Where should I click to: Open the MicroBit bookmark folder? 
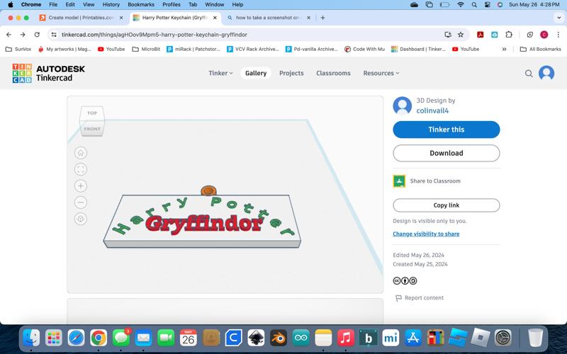click(x=146, y=49)
